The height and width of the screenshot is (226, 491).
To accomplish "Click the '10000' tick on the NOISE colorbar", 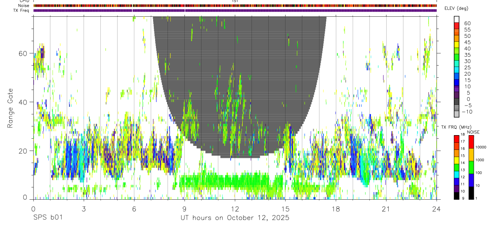I will click(x=481, y=147).
